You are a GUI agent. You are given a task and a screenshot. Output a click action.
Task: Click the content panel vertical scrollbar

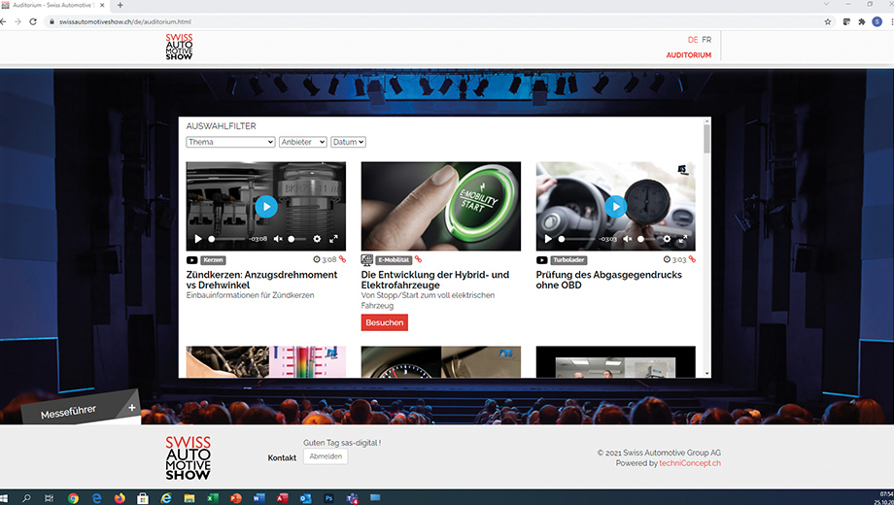pyautogui.click(x=707, y=139)
